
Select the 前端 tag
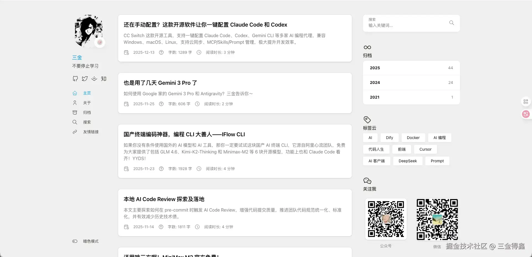point(402,149)
